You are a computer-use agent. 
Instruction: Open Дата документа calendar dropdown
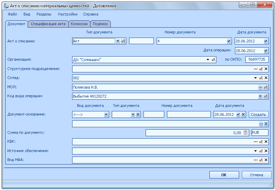(266, 41)
